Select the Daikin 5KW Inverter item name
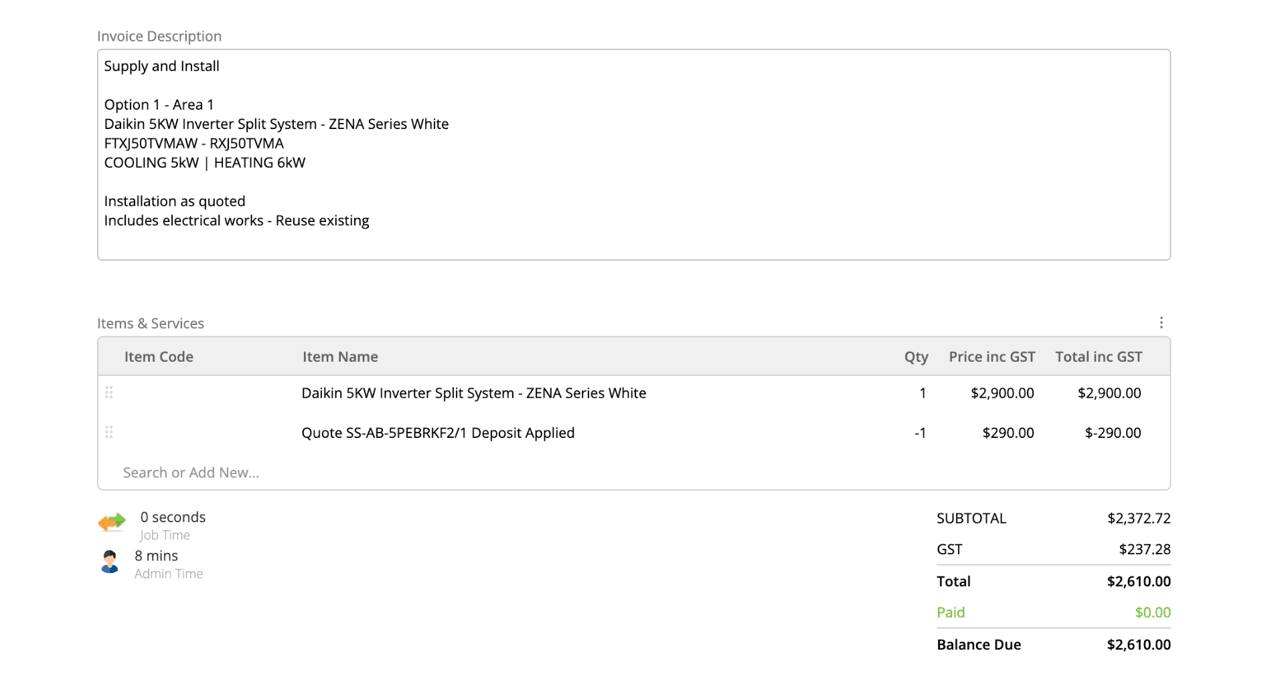This screenshot has height=688, width=1272. (474, 393)
